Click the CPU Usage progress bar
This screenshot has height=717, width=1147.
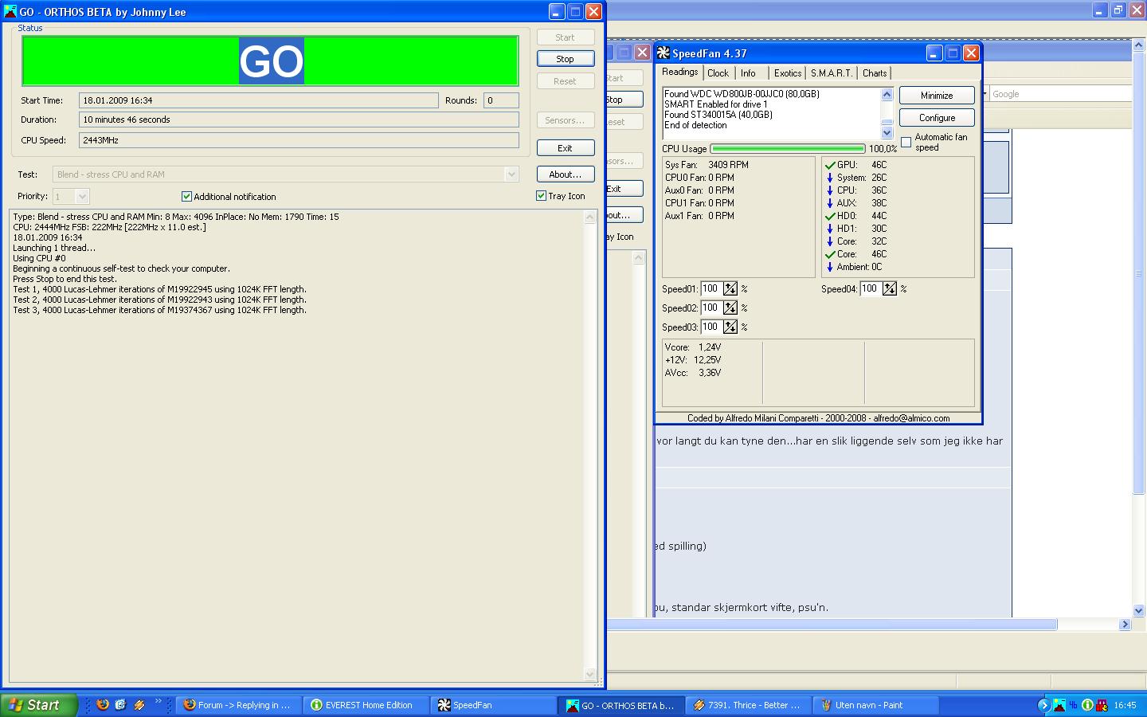(x=787, y=149)
